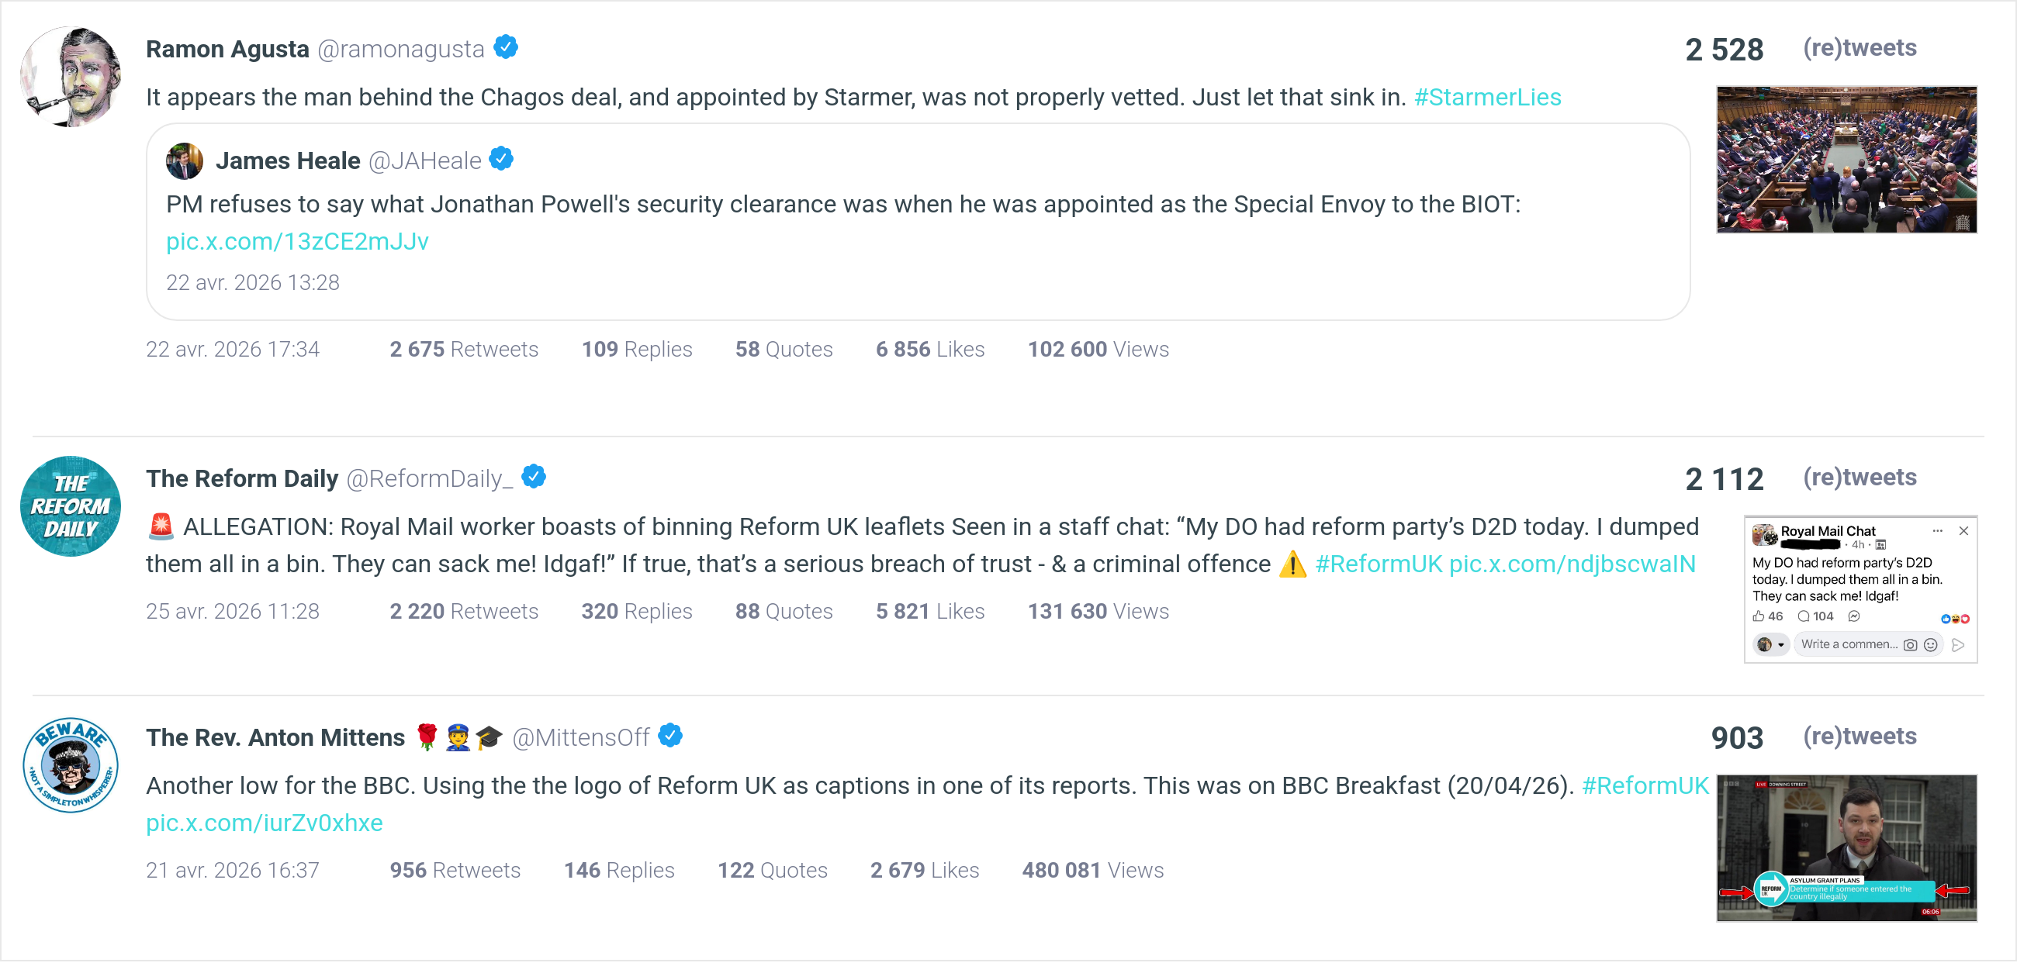
Task: Click the 22 avr. 2026 17:34 timestamp
Action: 233,349
